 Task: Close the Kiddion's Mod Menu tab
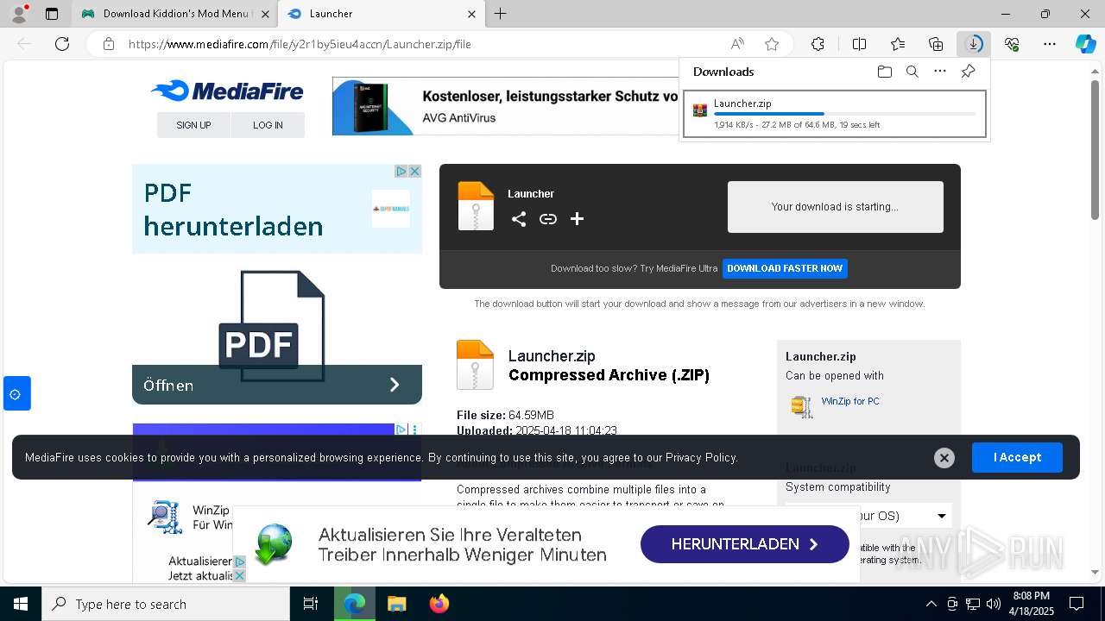[x=265, y=14]
